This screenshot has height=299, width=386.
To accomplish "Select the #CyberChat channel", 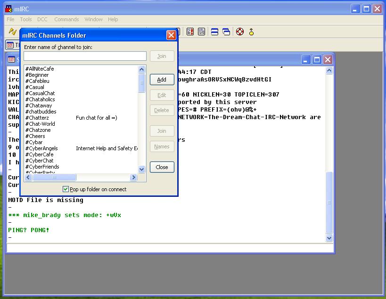I will 40,161.
